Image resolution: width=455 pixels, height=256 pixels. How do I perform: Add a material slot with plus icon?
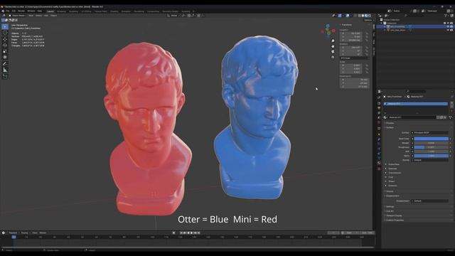pyautogui.click(x=451, y=103)
